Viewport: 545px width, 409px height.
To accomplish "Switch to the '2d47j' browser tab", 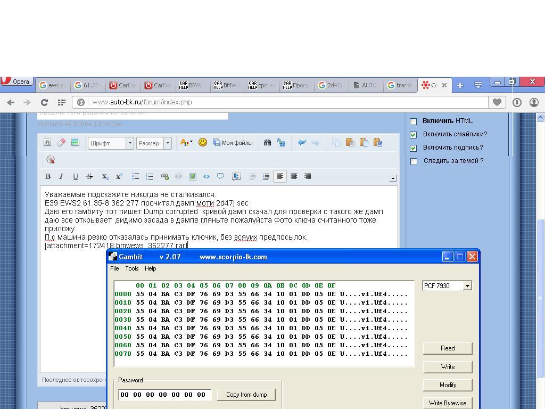I will tap(331, 85).
